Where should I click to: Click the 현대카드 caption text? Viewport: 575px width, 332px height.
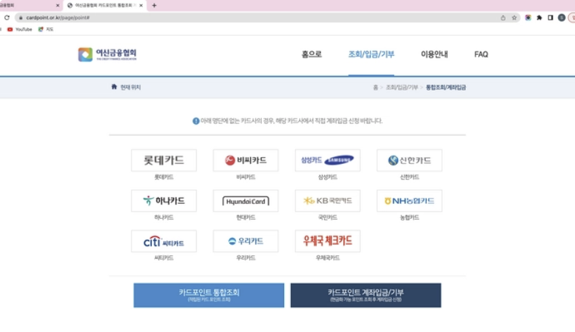pyautogui.click(x=245, y=217)
